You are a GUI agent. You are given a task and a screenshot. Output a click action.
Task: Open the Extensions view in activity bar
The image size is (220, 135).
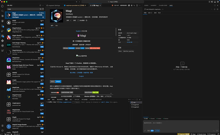[2, 36]
